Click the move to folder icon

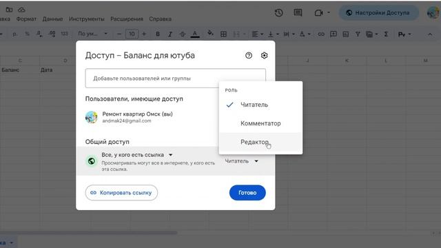(9, 10)
